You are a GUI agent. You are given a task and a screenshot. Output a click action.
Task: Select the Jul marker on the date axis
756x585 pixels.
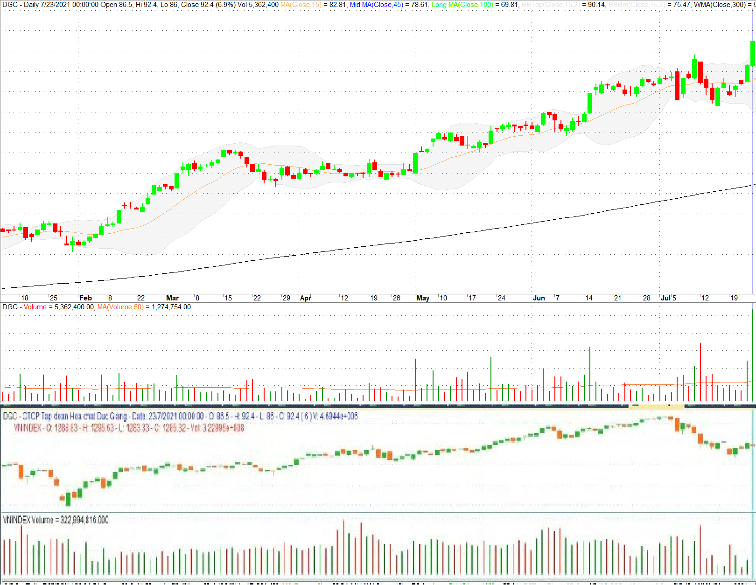(665, 298)
